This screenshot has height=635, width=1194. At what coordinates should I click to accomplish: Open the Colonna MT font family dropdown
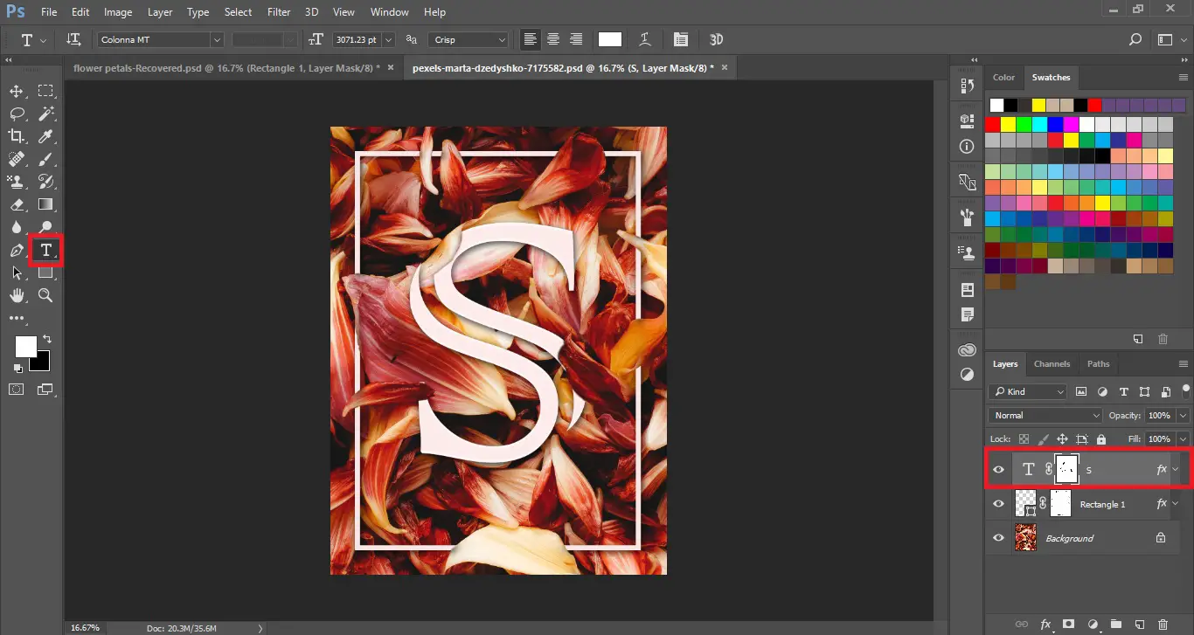pos(216,39)
